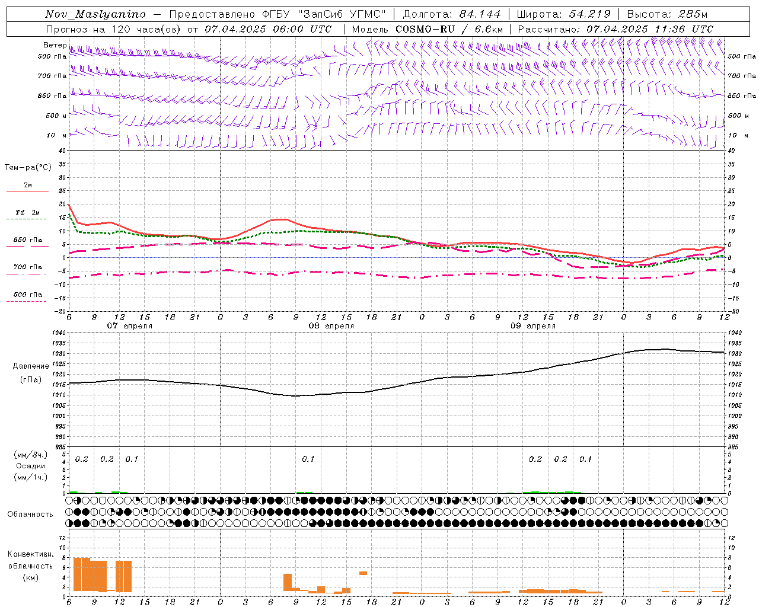Click the 2м temperature legend entry
The width and height of the screenshot is (759, 607).
click(x=28, y=186)
